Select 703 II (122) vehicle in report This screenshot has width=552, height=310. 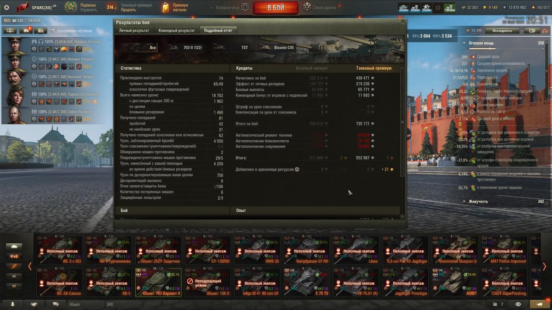186,47
